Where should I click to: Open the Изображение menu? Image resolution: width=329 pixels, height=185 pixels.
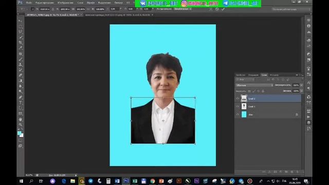click(x=65, y=3)
